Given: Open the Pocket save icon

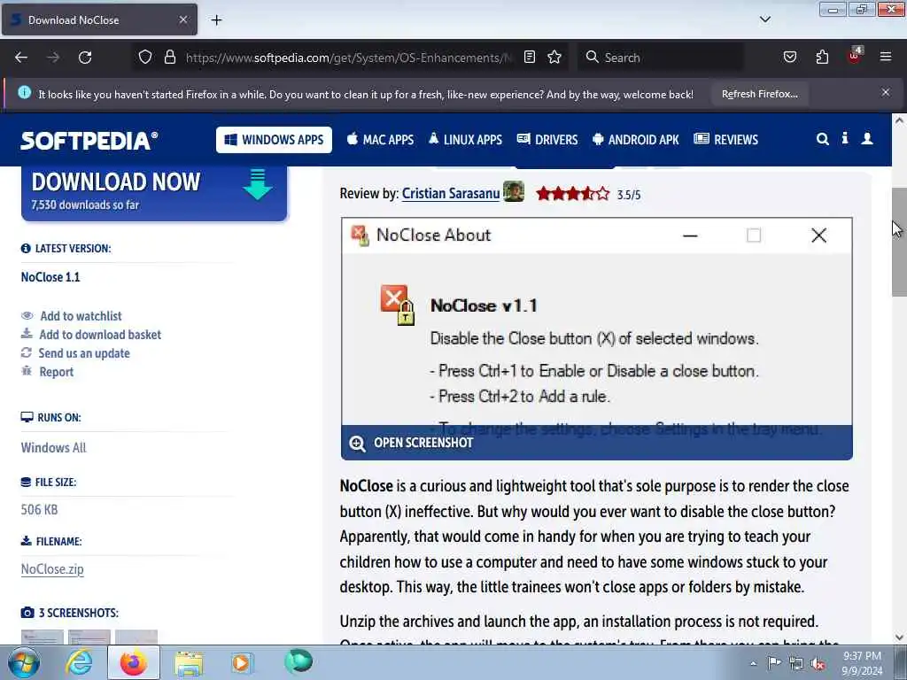Looking at the screenshot, I should [x=790, y=57].
